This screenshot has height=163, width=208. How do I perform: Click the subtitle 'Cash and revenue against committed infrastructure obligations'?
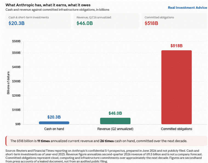point(50,10)
